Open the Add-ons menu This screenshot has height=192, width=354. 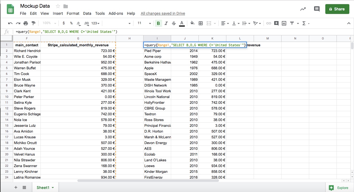click(115, 13)
